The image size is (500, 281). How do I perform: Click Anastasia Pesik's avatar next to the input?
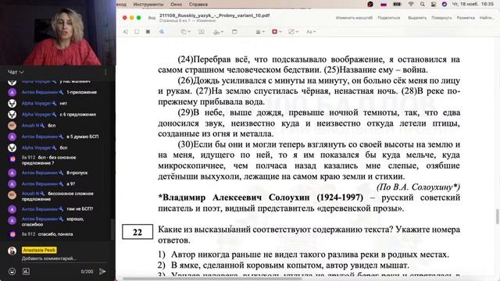click(x=12, y=251)
